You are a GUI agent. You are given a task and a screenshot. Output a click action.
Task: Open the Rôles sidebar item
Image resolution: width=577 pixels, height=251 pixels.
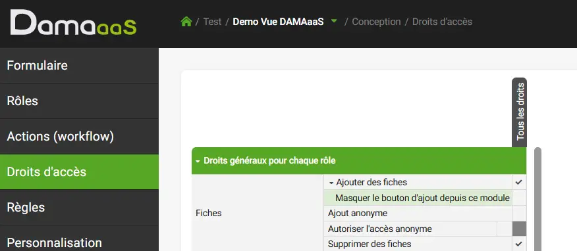coord(79,101)
